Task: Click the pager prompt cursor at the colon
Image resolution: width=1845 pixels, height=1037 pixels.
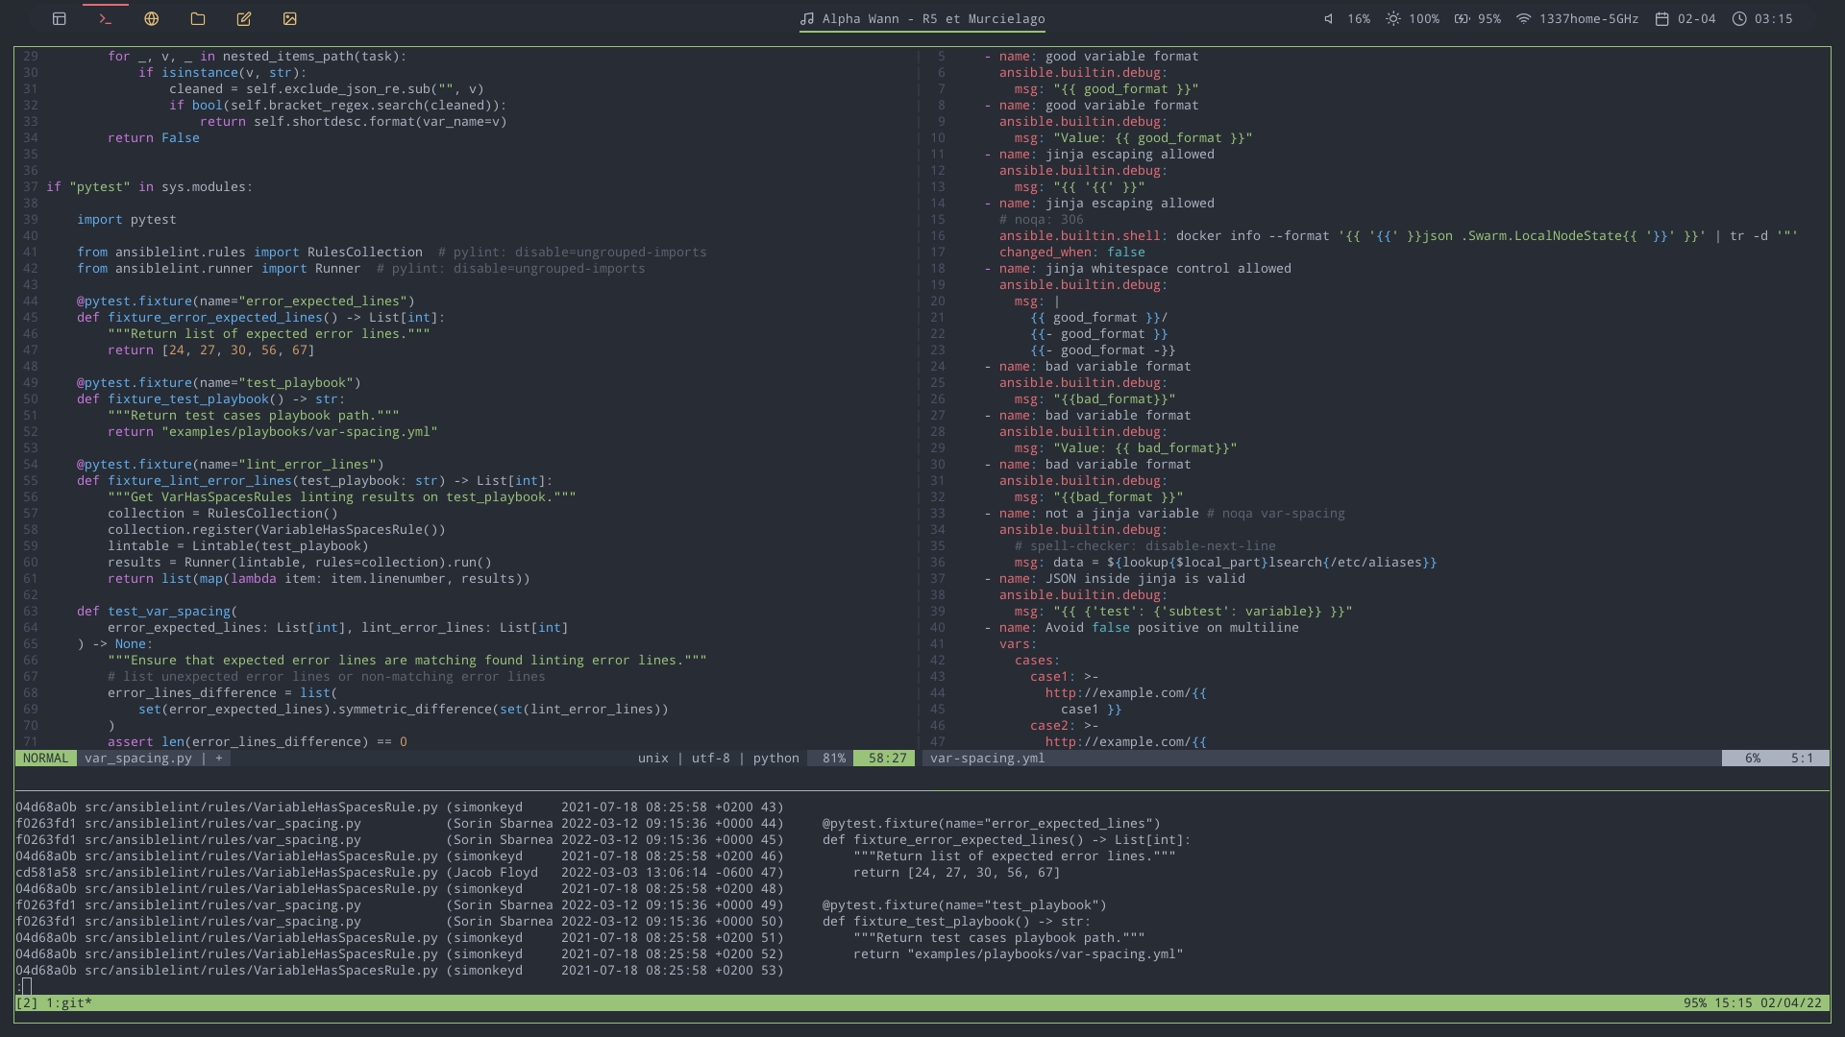Action: [x=26, y=986]
